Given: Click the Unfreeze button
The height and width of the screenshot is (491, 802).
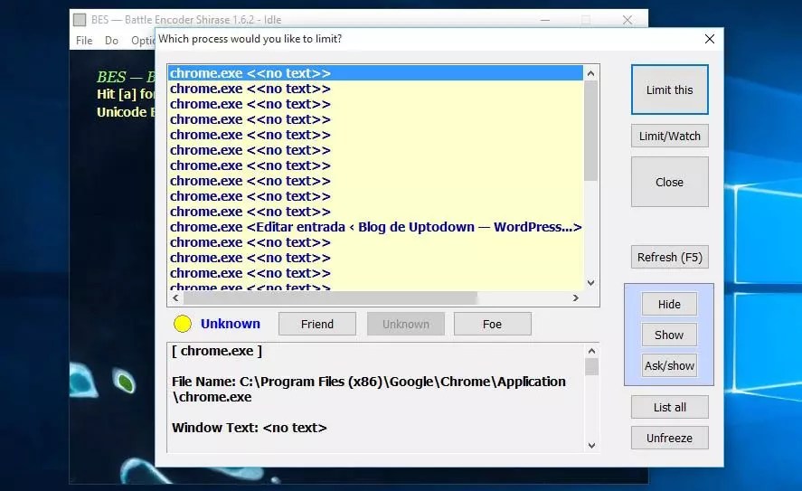Looking at the screenshot, I should click(x=669, y=438).
